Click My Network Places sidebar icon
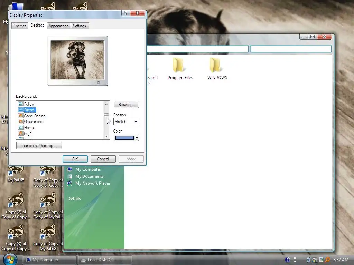The height and width of the screenshot is (265, 354). pos(69,183)
